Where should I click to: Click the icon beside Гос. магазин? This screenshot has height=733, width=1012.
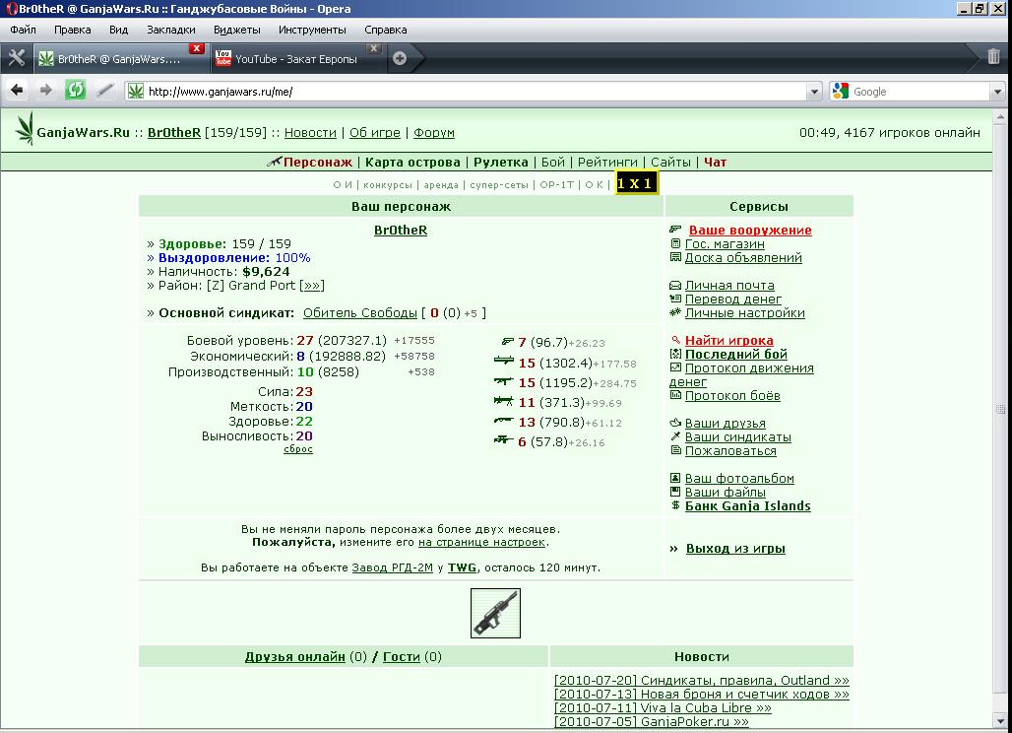[x=675, y=243]
